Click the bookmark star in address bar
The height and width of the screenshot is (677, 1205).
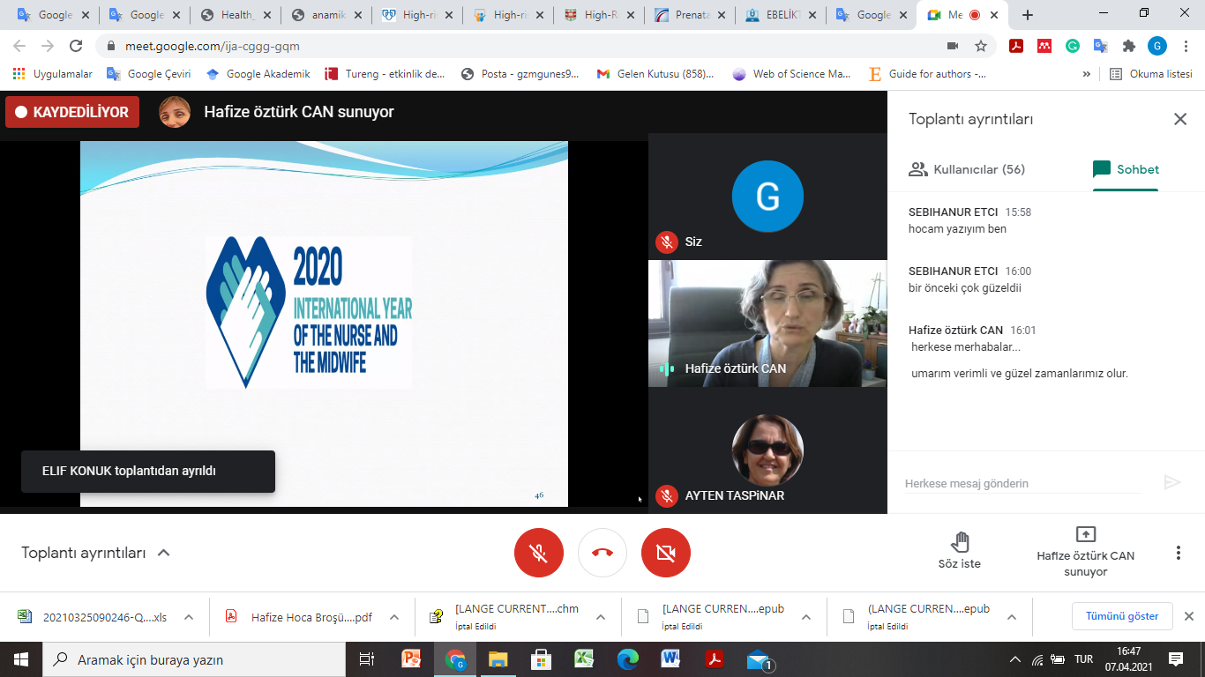point(980,46)
